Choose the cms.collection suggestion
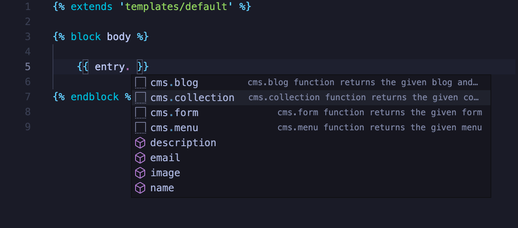The height and width of the screenshot is (228, 518). 192,98
